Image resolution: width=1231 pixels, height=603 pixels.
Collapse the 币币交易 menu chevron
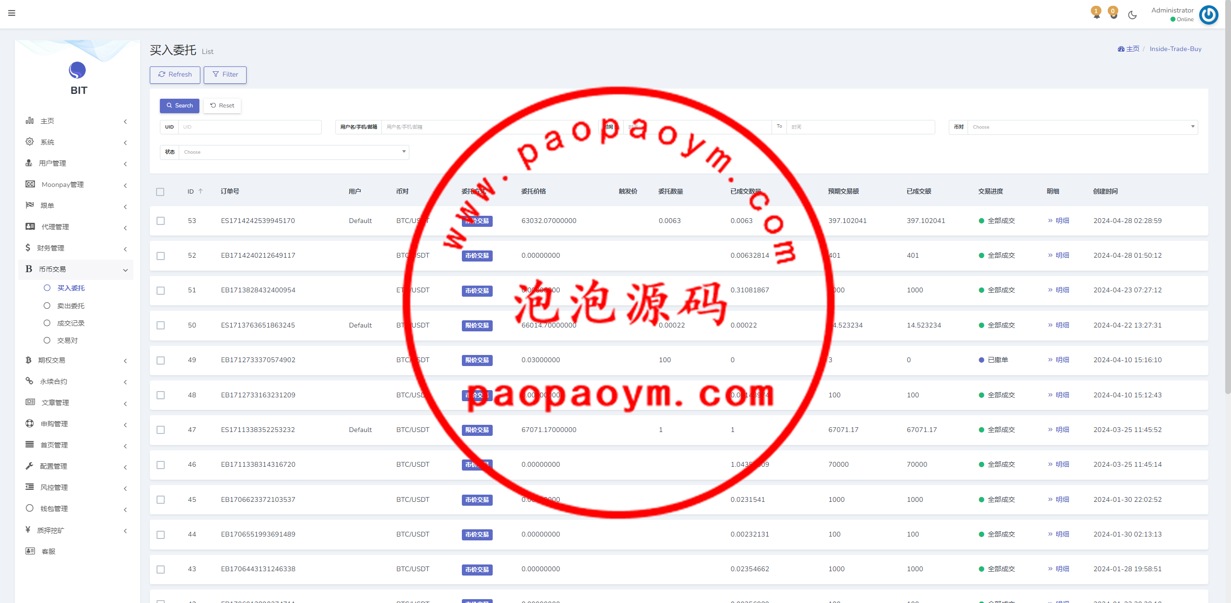point(125,270)
